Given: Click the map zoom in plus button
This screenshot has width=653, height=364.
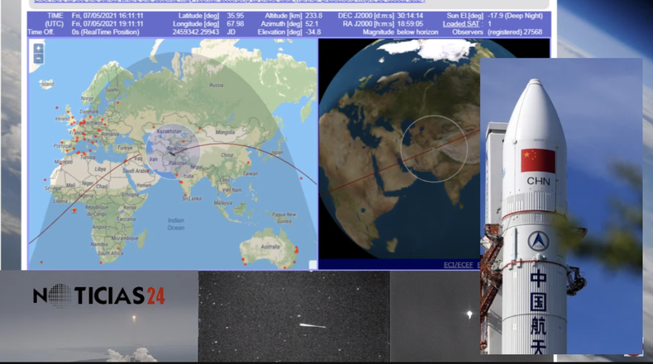Looking at the screenshot, I should point(38,49).
